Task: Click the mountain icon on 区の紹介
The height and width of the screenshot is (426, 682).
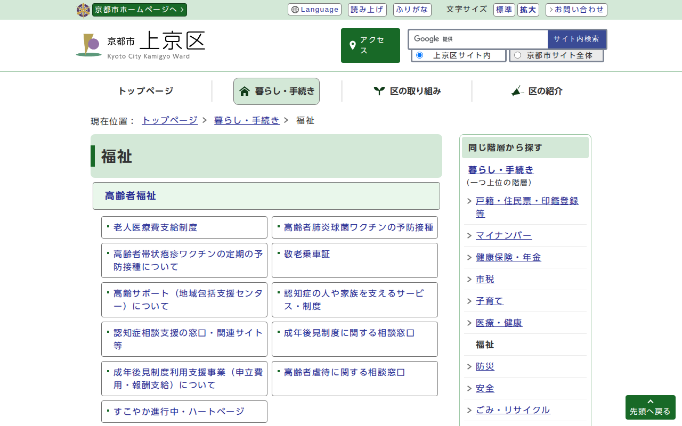Action: (x=517, y=91)
